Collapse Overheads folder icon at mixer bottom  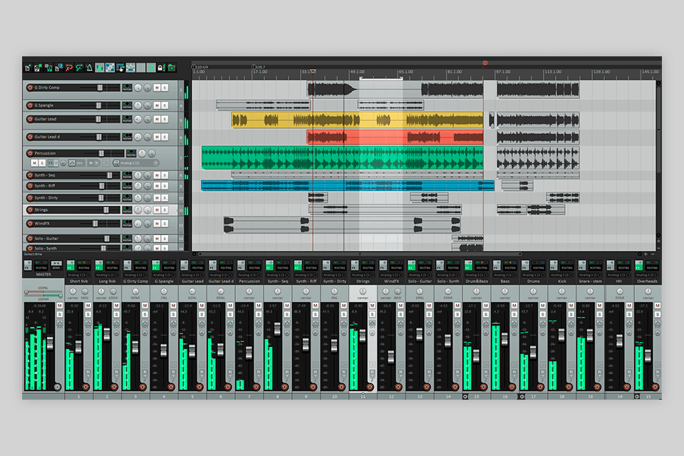click(637, 397)
